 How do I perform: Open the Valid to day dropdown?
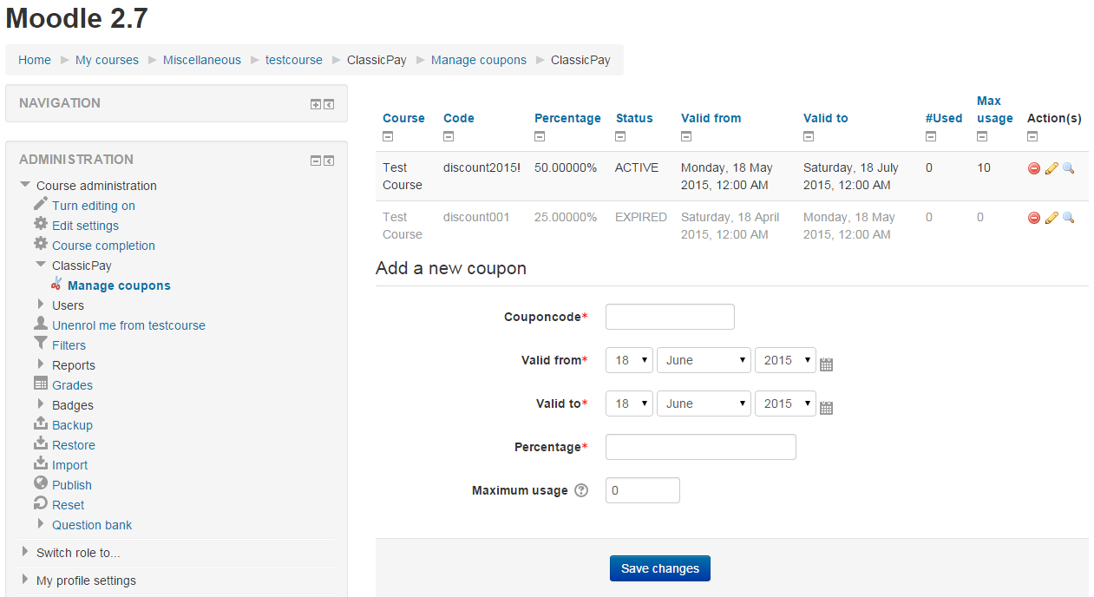pyautogui.click(x=629, y=403)
